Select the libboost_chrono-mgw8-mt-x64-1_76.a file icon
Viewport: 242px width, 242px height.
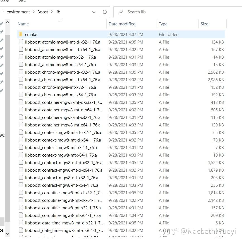click(x=21, y=95)
